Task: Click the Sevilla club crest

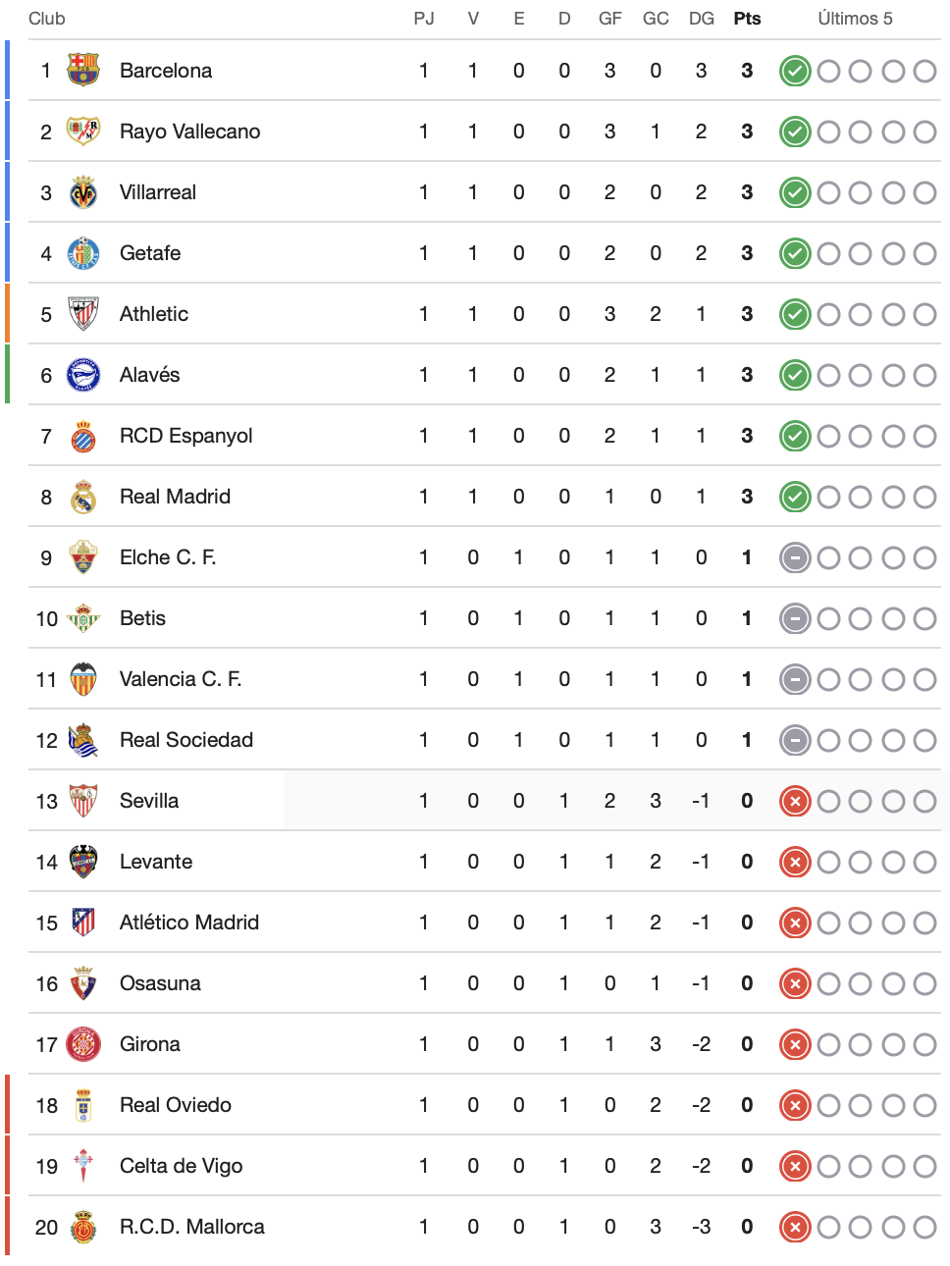Action: (83, 800)
